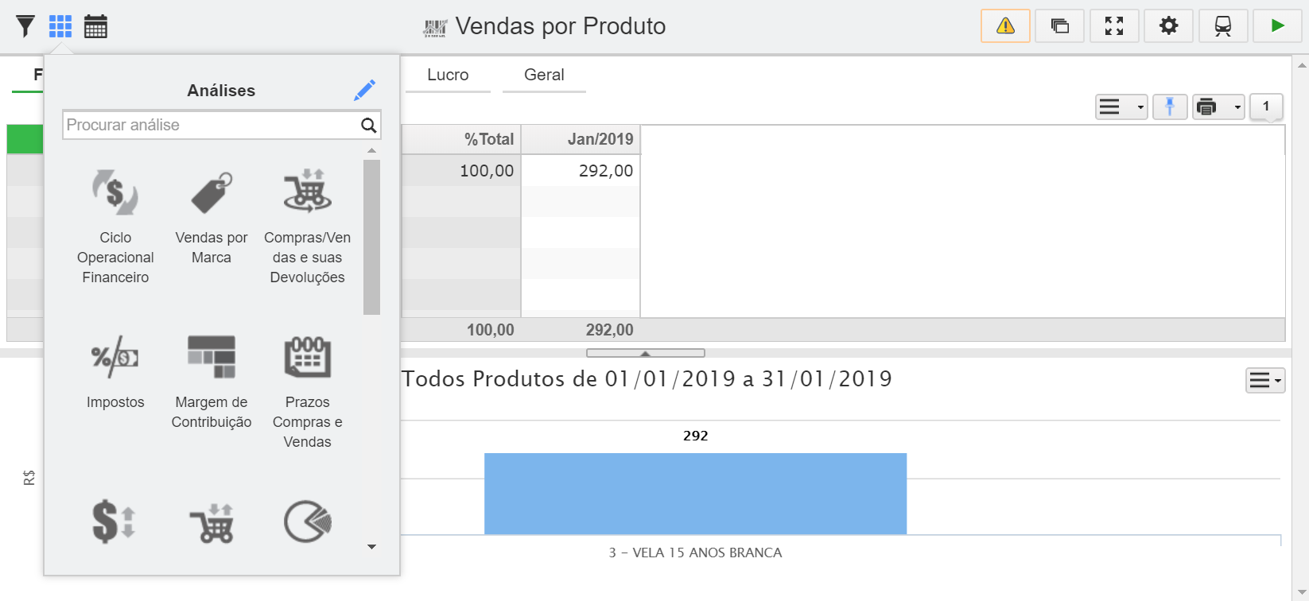Click the Procurar análise search field
The height and width of the screenshot is (601, 1309).
click(212, 125)
